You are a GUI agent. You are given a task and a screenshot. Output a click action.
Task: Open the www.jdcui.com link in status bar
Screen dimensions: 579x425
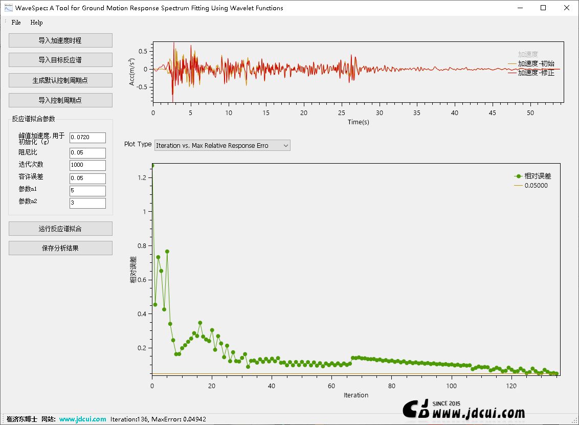(83, 419)
